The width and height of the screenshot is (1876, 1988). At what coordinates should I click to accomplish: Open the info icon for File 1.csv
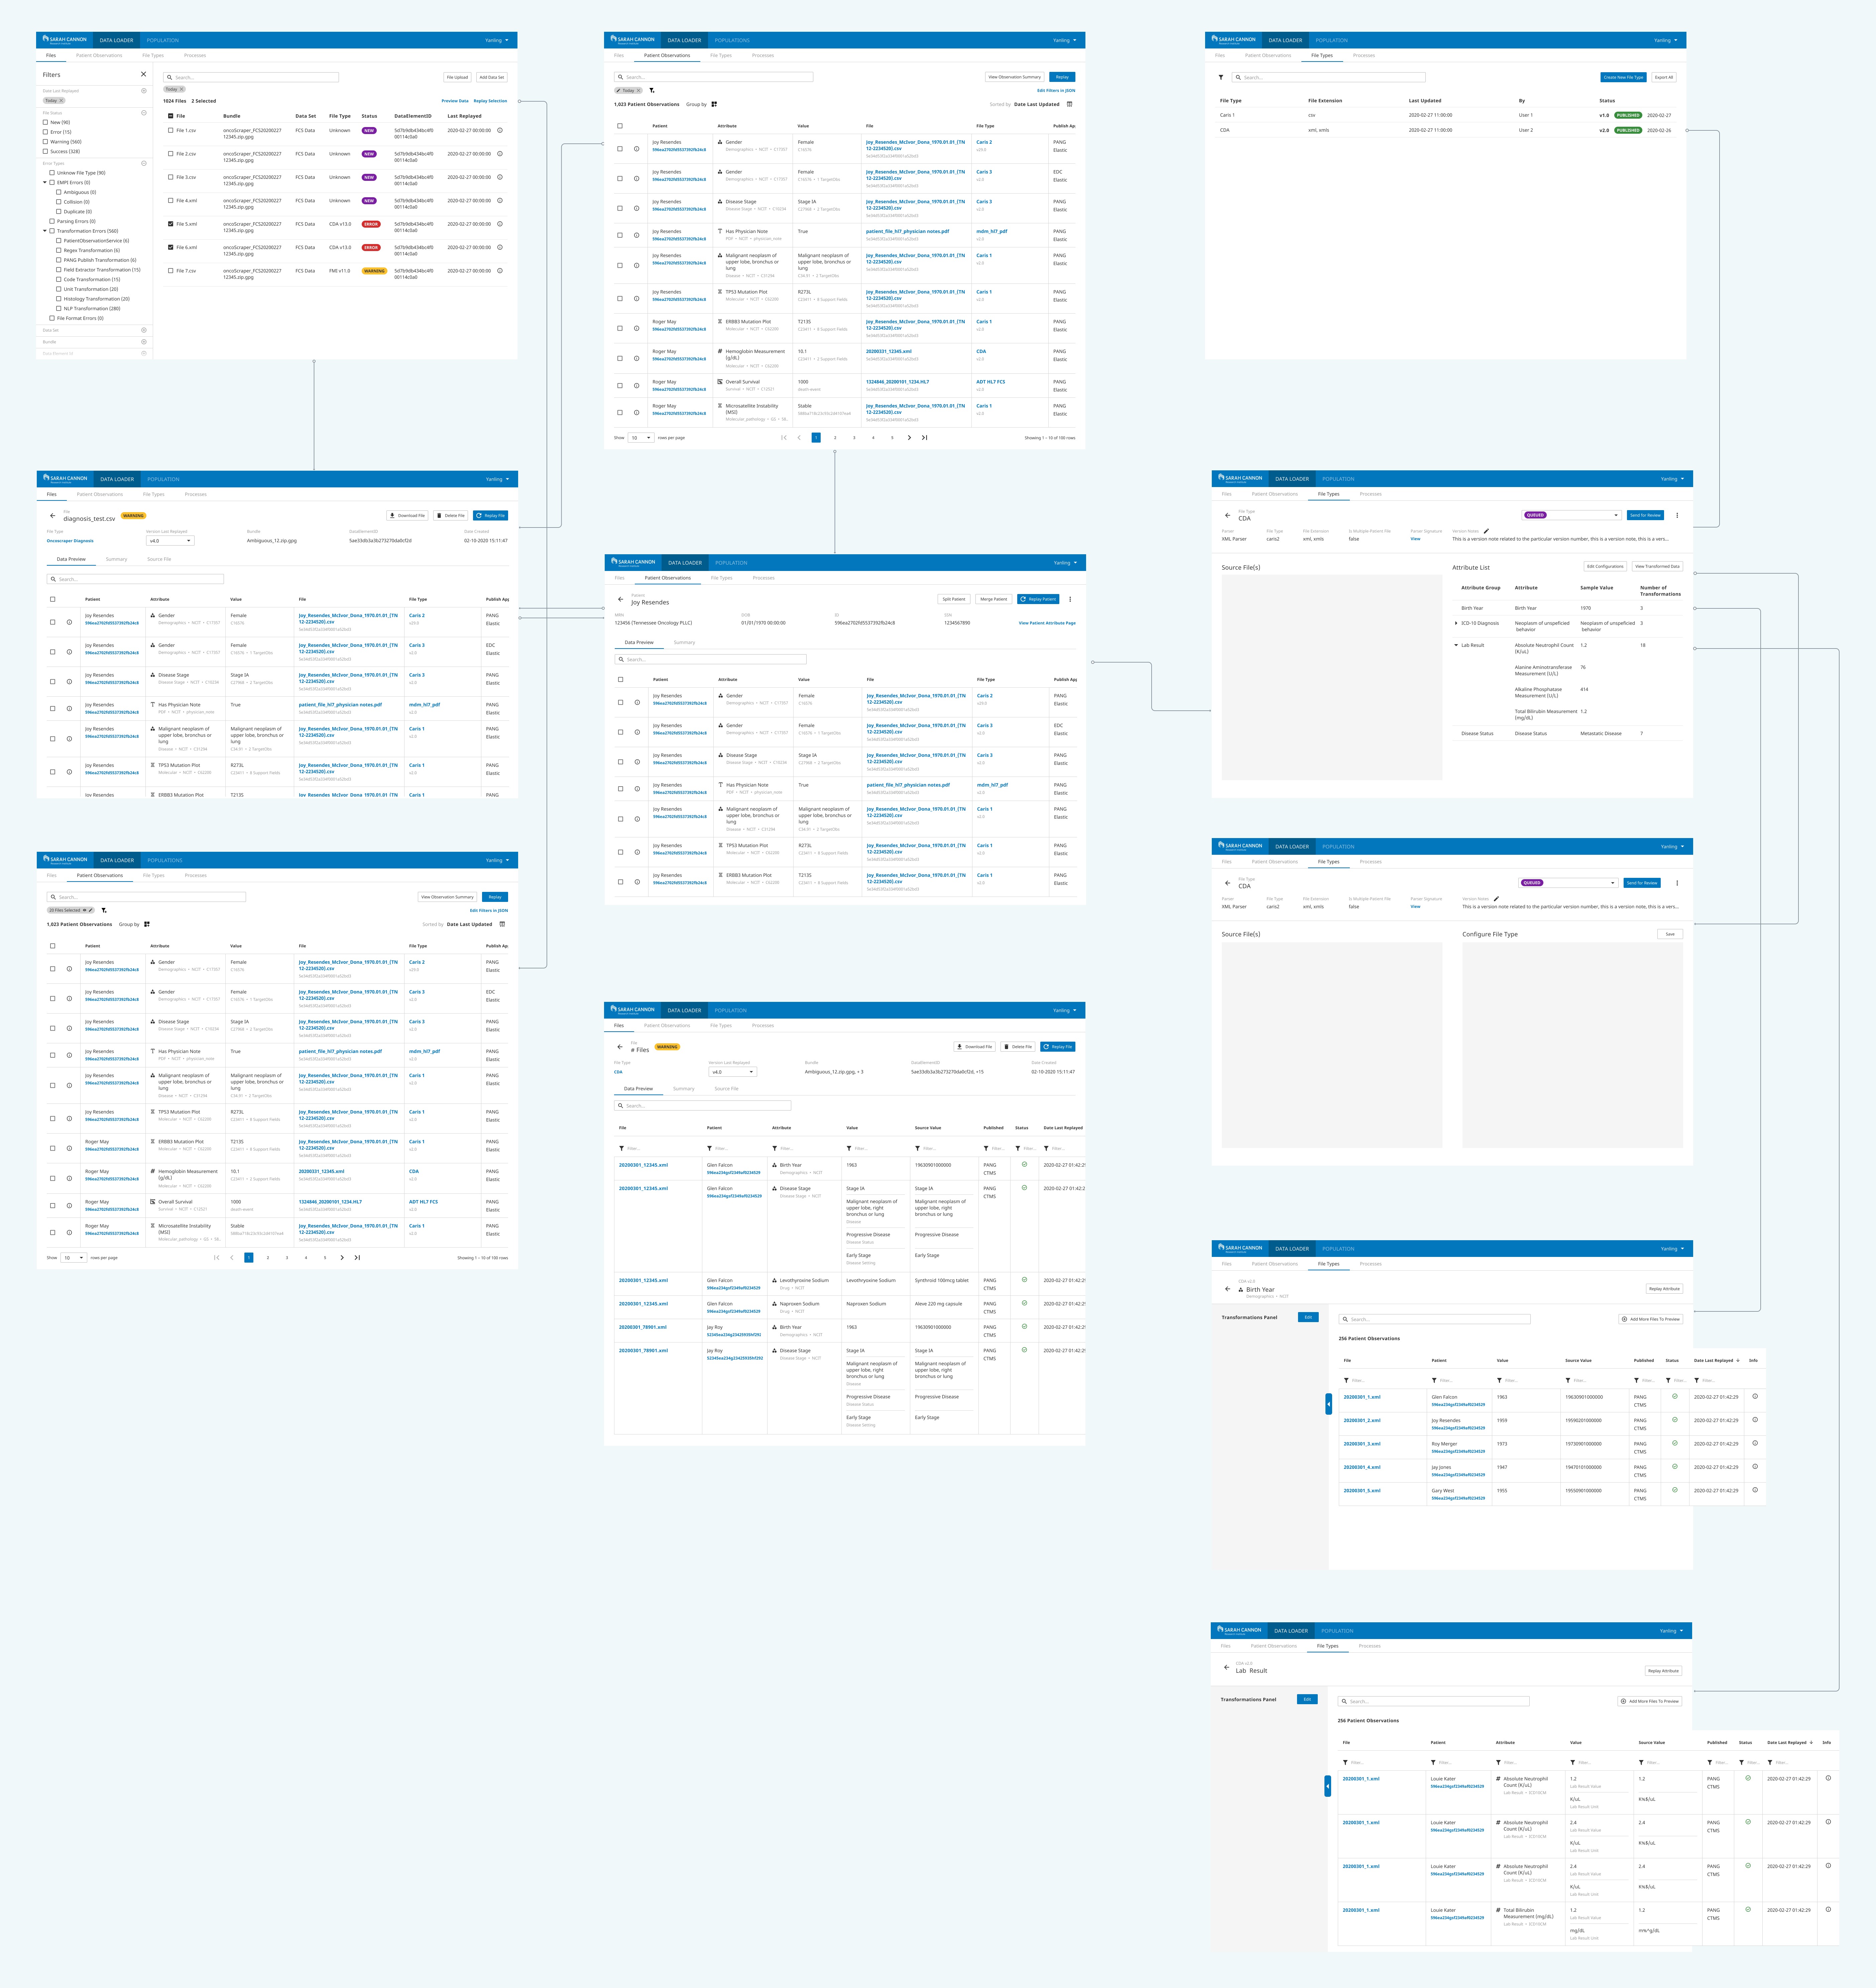point(500,130)
